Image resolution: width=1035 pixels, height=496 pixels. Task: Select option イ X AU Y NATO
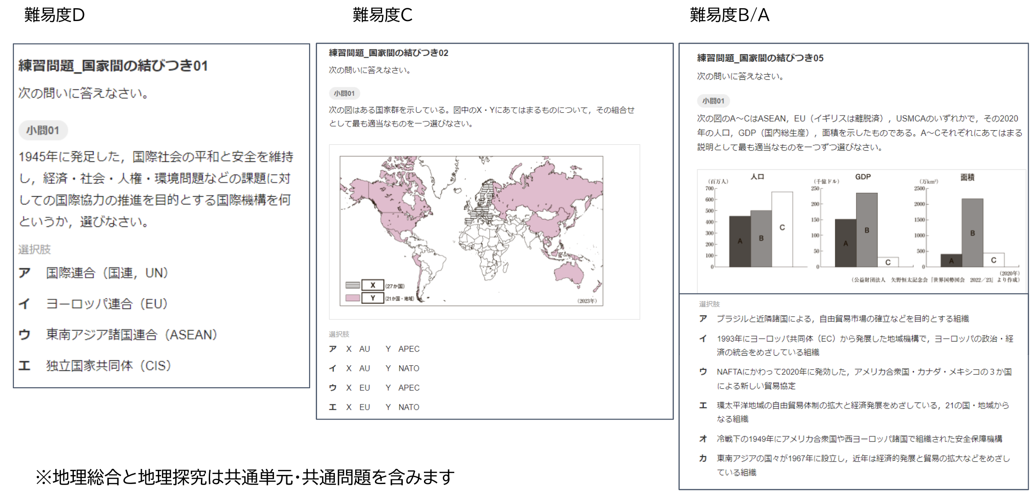point(374,368)
